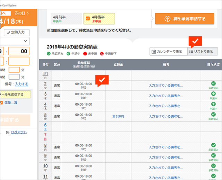Click the calendar icon in カレンダーで表示
222x180 pixels.
(154, 51)
